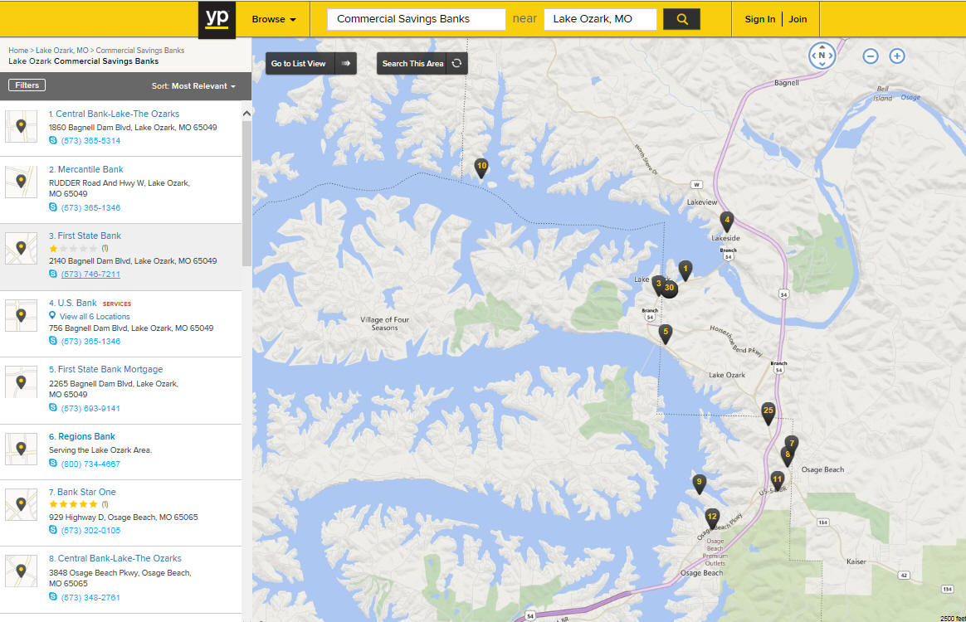Click the results list scrollbar thumb

[x=246, y=193]
